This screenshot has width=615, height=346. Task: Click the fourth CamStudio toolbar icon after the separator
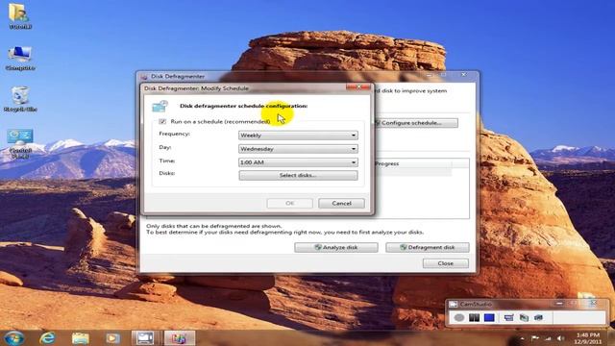point(508,317)
